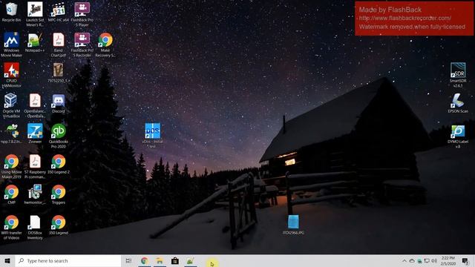Select the Oracle VM VirtualBox shortcut

[11, 105]
